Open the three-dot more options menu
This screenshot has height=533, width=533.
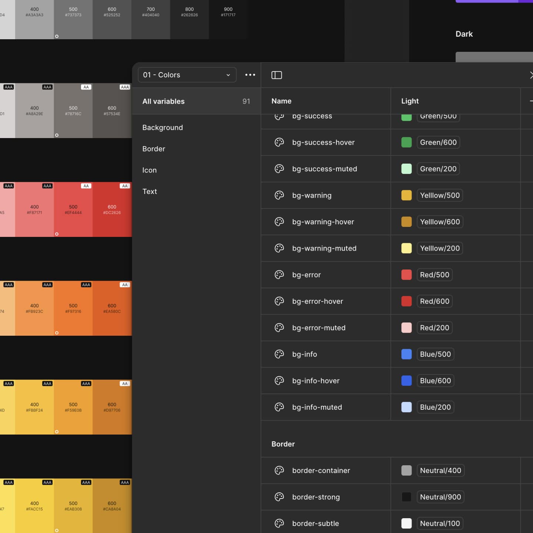point(250,75)
